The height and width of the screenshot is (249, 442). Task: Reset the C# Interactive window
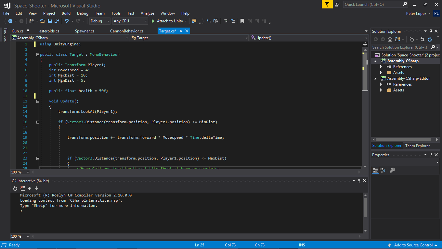(15, 188)
